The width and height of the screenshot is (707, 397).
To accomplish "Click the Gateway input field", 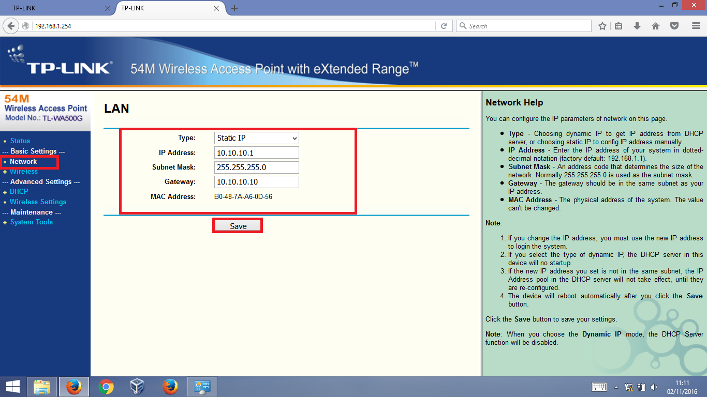I will point(256,182).
